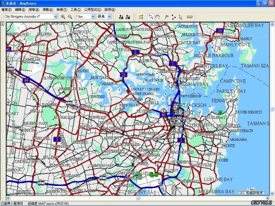
Task: Click the route 1 shield near Beaconsfield
Action: point(181,140)
